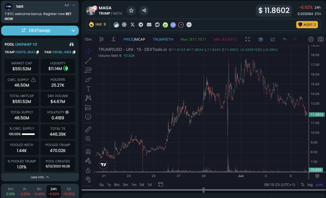Image resolution: width=326 pixels, height=198 pixels.
Task: Open the token's email contact icon
Action: [149, 25]
